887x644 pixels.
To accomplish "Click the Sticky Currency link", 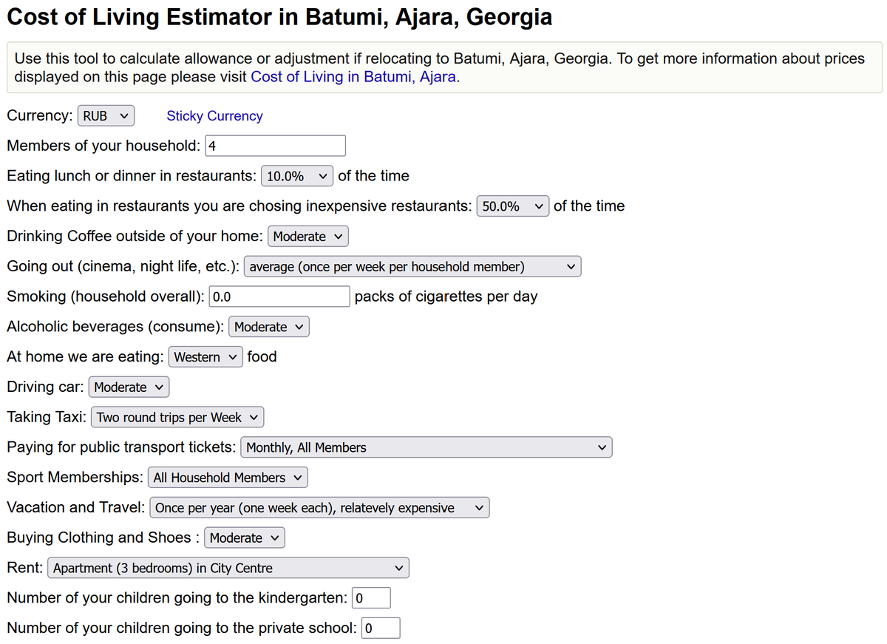I will [214, 116].
